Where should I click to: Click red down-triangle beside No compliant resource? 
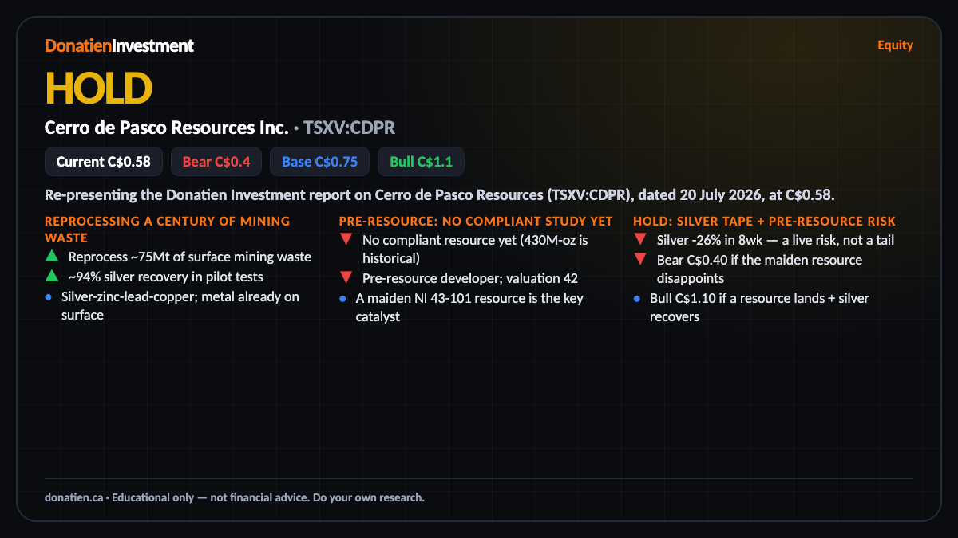[x=346, y=240]
